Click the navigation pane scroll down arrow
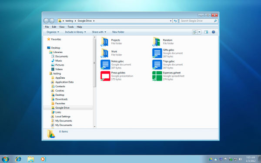This screenshot has width=261, height=163. click(x=95, y=126)
